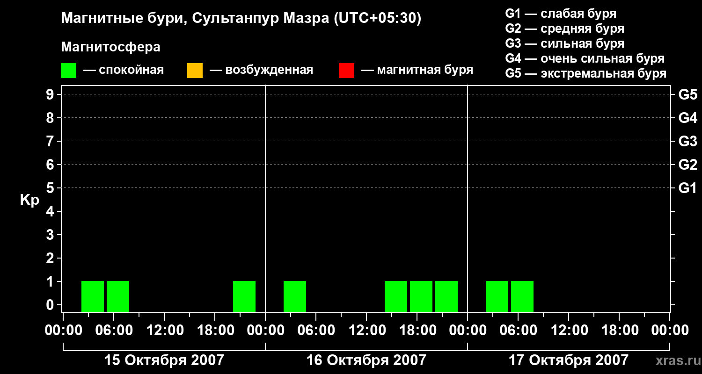702x374 pixels.
Task: Select the first green bar on 15 October
Action: pos(93,296)
